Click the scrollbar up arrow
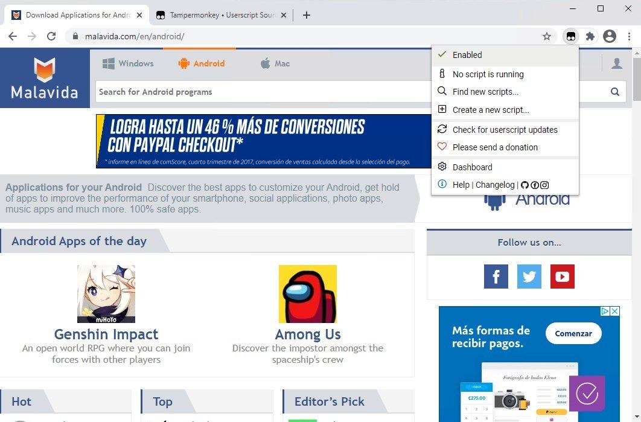This screenshot has width=641, height=422. [x=637, y=53]
